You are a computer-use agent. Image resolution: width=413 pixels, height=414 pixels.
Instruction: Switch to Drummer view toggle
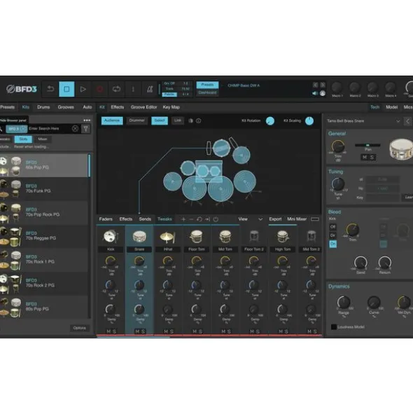[137, 120]
